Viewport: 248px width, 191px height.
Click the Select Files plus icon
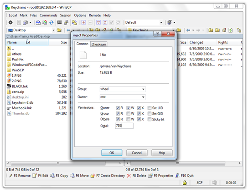pos(83,22)
